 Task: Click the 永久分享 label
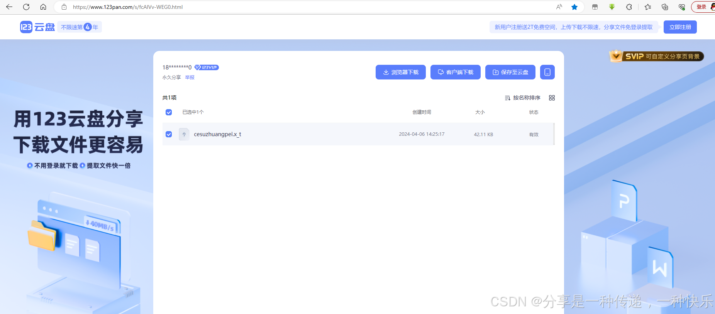(171, 78)
